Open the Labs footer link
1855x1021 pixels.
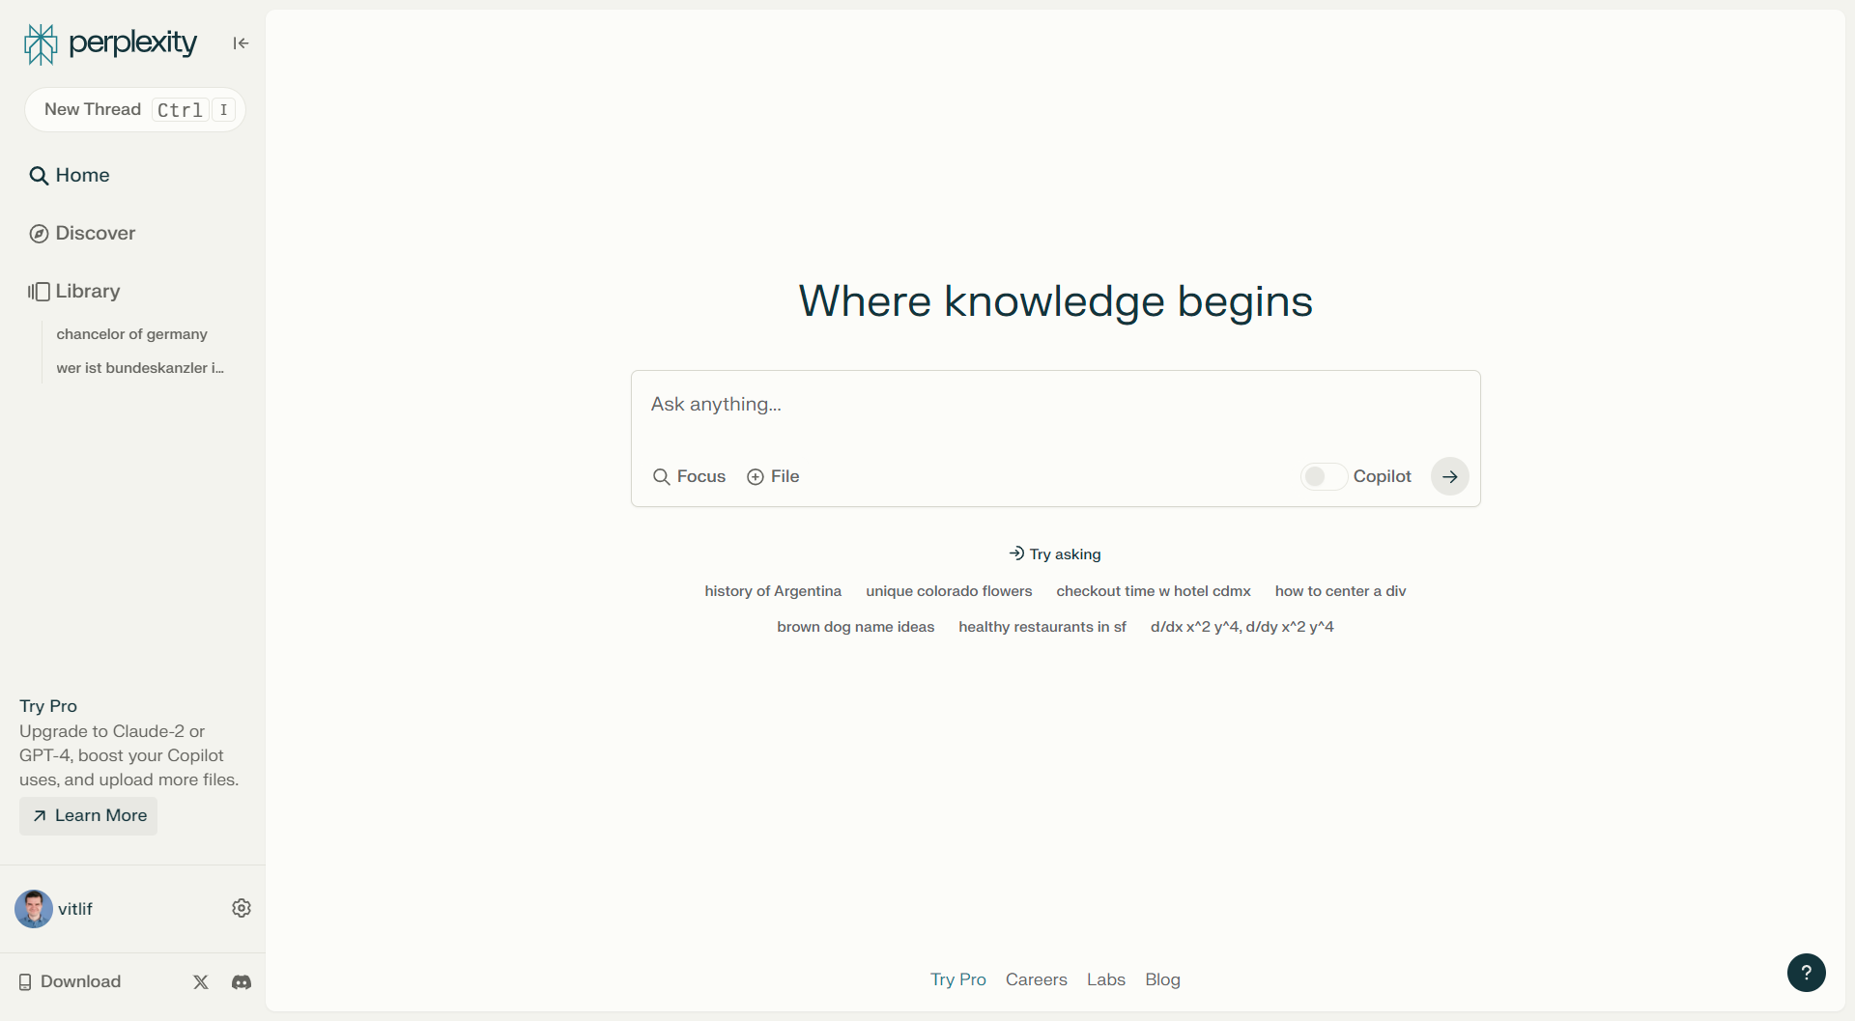point(1105,979)
